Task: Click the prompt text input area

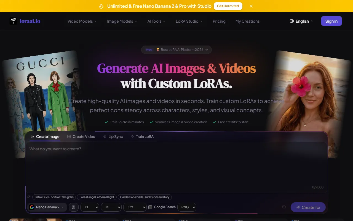Action: pos(176,166)
